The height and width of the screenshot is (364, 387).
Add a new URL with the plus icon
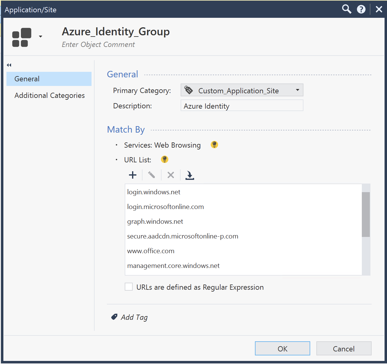click(x=133, y=175)
